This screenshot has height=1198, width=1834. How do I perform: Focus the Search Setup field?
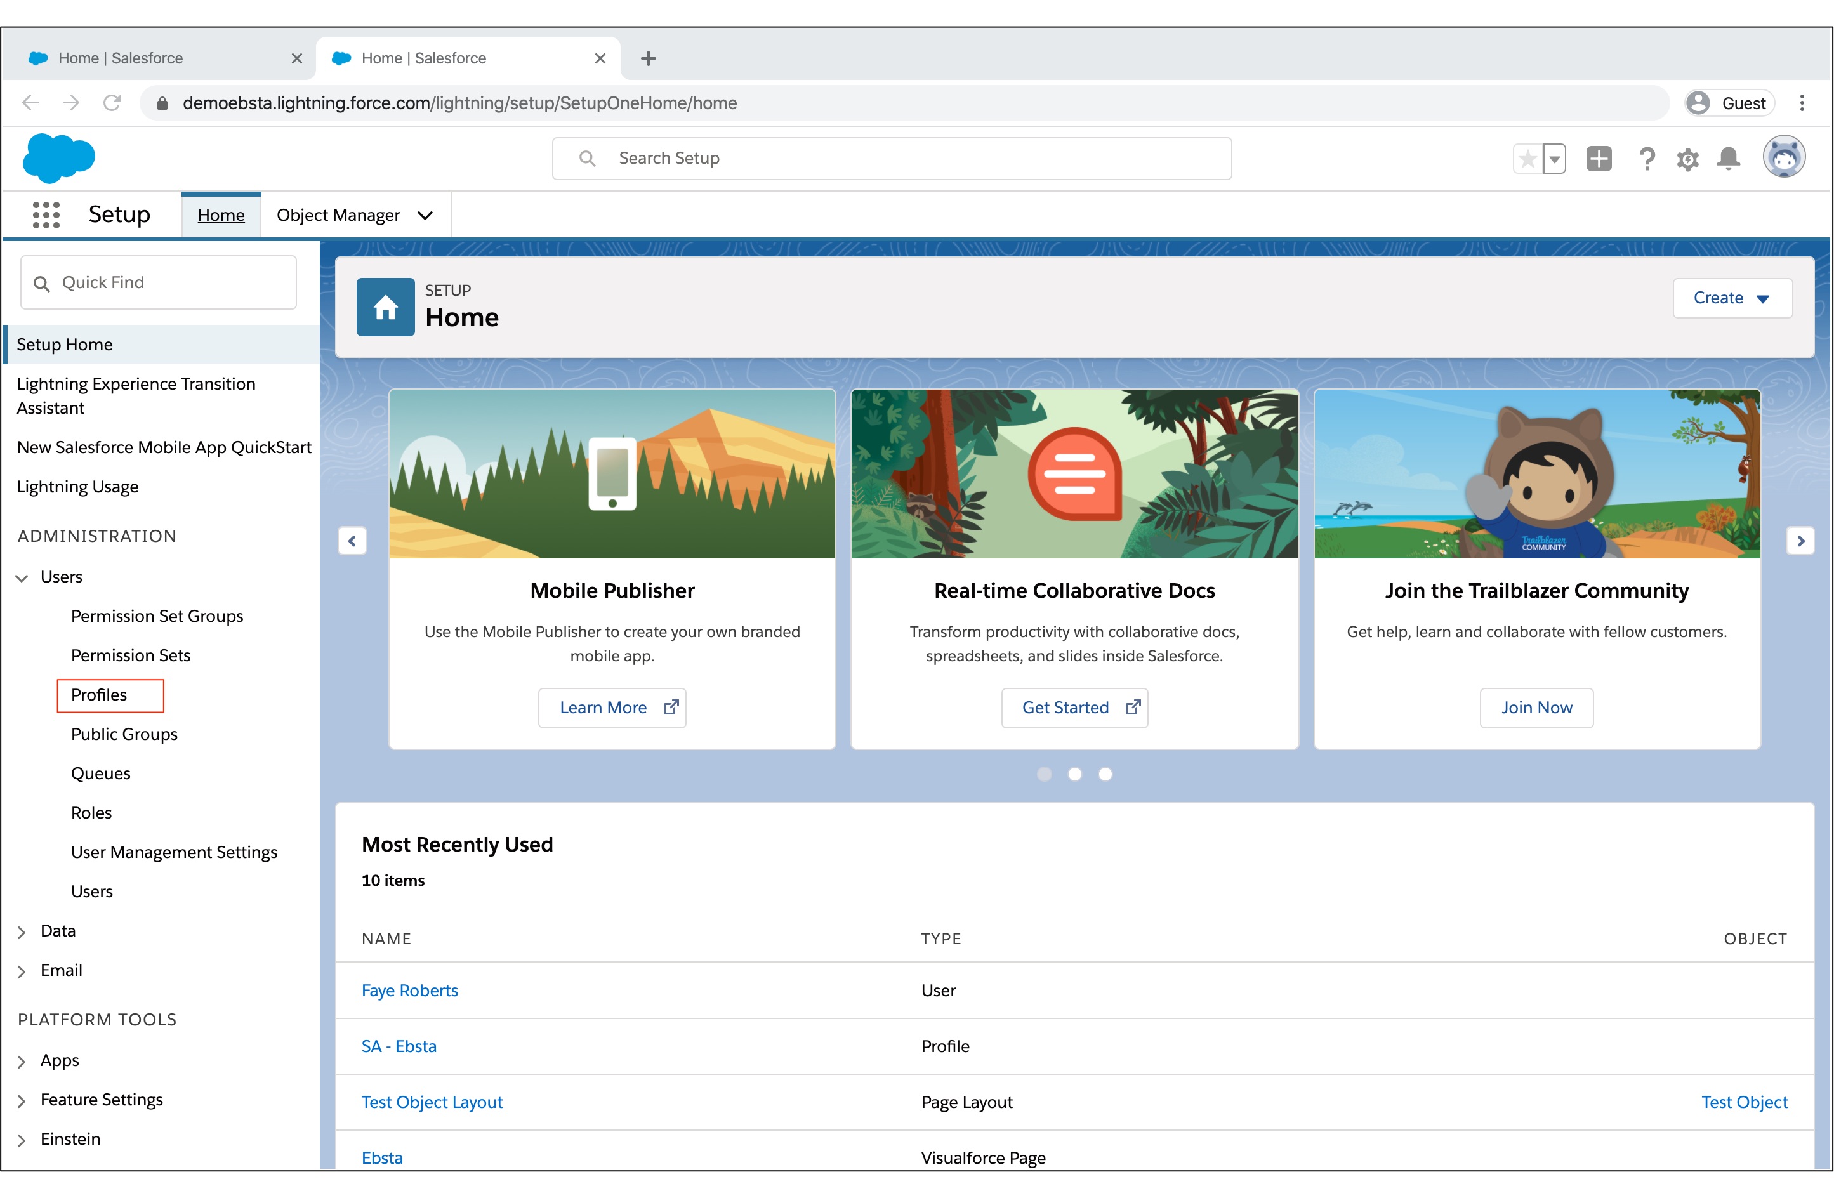coord(892,159)
